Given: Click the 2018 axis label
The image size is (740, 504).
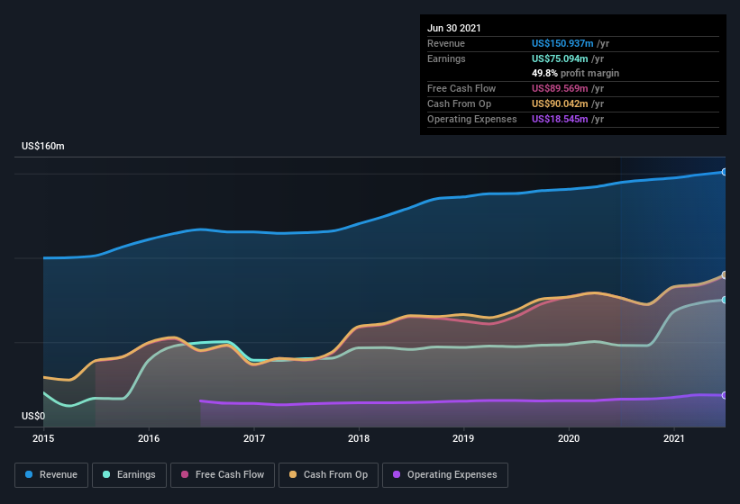Looking at the screenshot, I should click(359, 438).
